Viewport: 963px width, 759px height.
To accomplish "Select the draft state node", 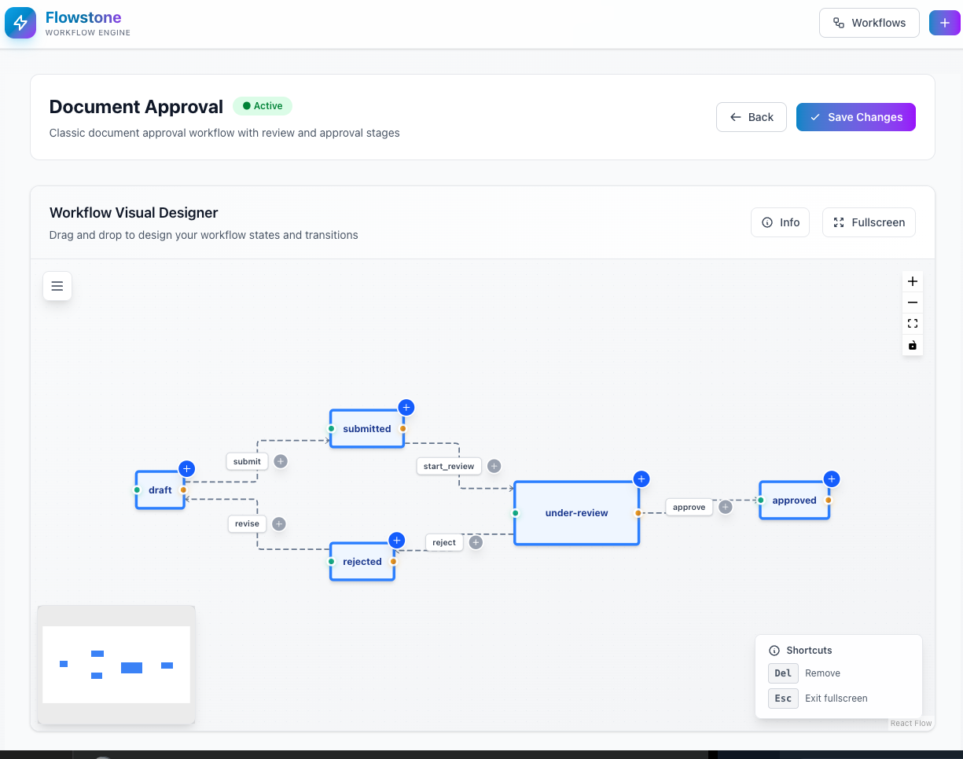I will (160, 489).
